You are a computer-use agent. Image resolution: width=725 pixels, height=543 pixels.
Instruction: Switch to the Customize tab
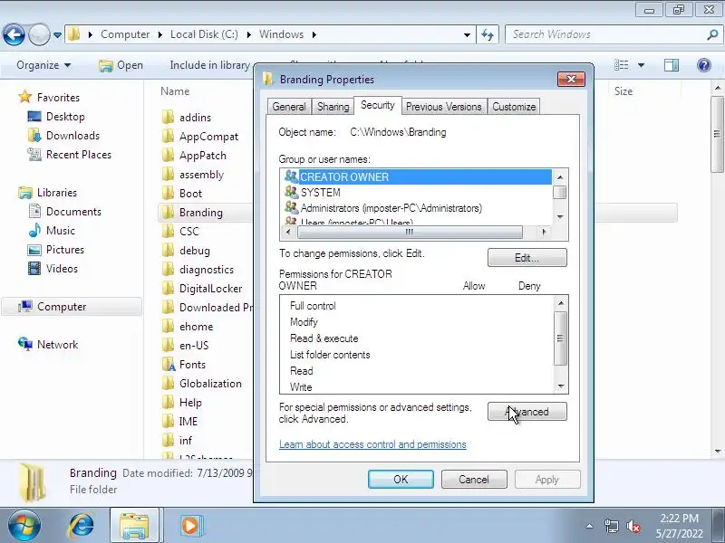(x=514, y=107)
